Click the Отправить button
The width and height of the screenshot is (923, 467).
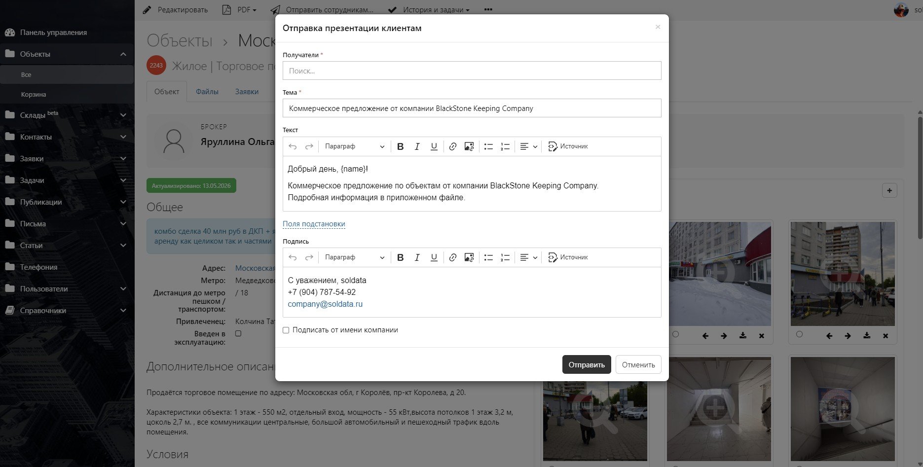[x=587, y=365]
